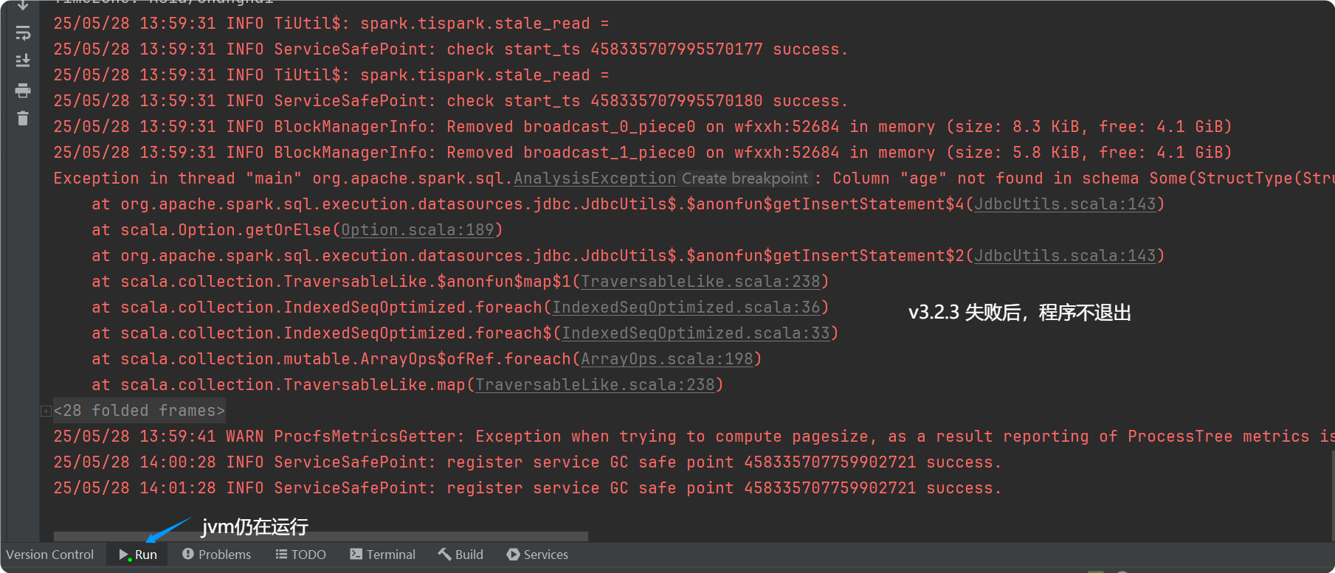
Task: Open the Problems tab
Action: click(x=216, y=555)
